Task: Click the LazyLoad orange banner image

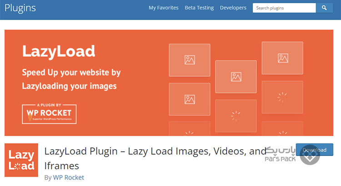Action: coord(169,83)
